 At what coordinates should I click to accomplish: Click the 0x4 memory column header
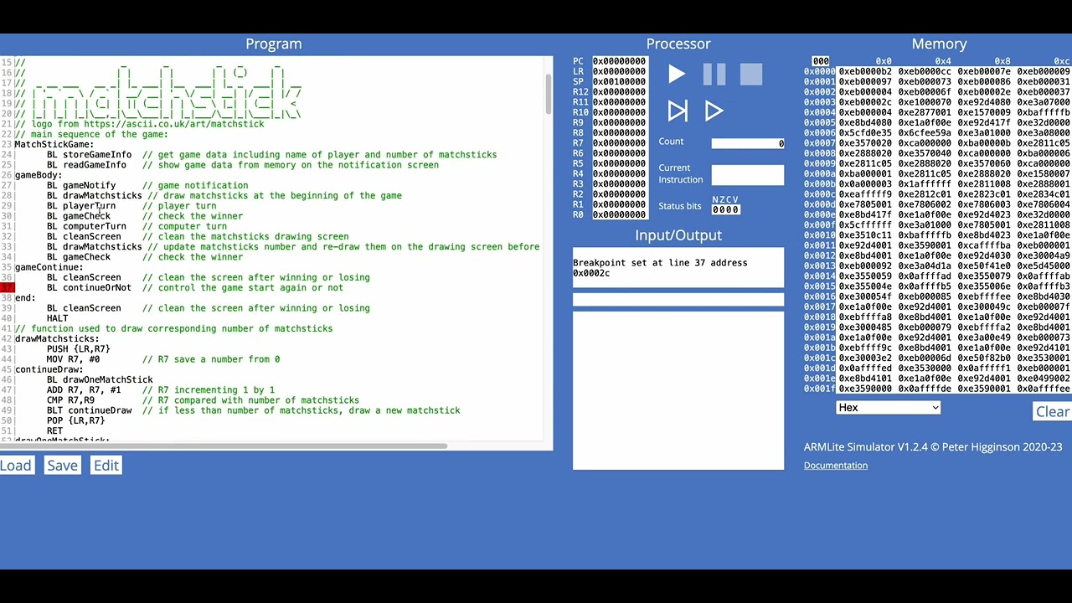943,61
